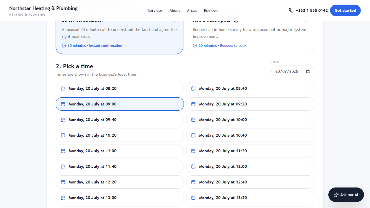Click the "Times are shown" local time note
Image resolution: width=370 pixels, height=208 pixels.
coord(97,74)
